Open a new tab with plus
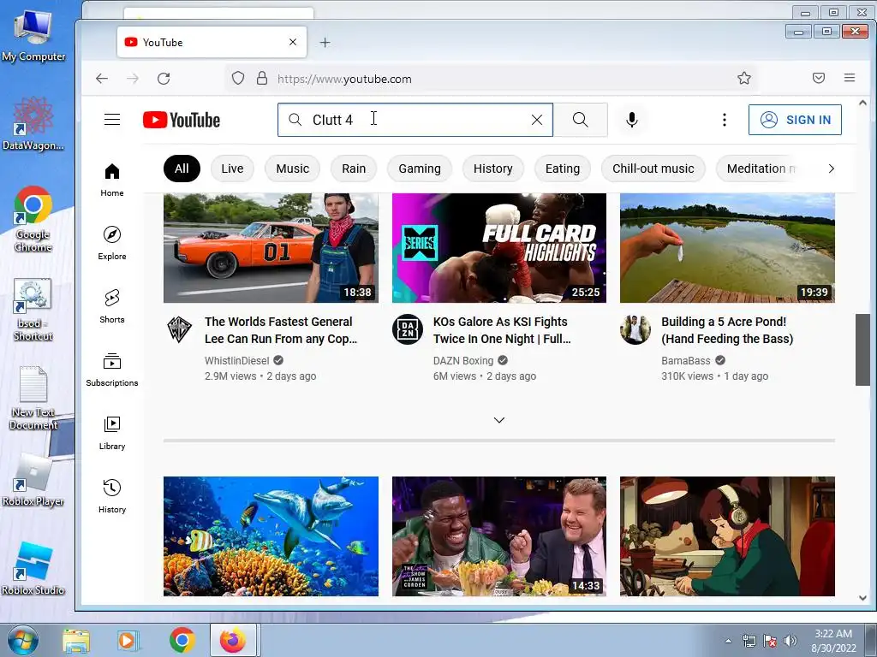The width and height of the screenshot is (877, 657). pyautogui.click(x=325, y=43)
